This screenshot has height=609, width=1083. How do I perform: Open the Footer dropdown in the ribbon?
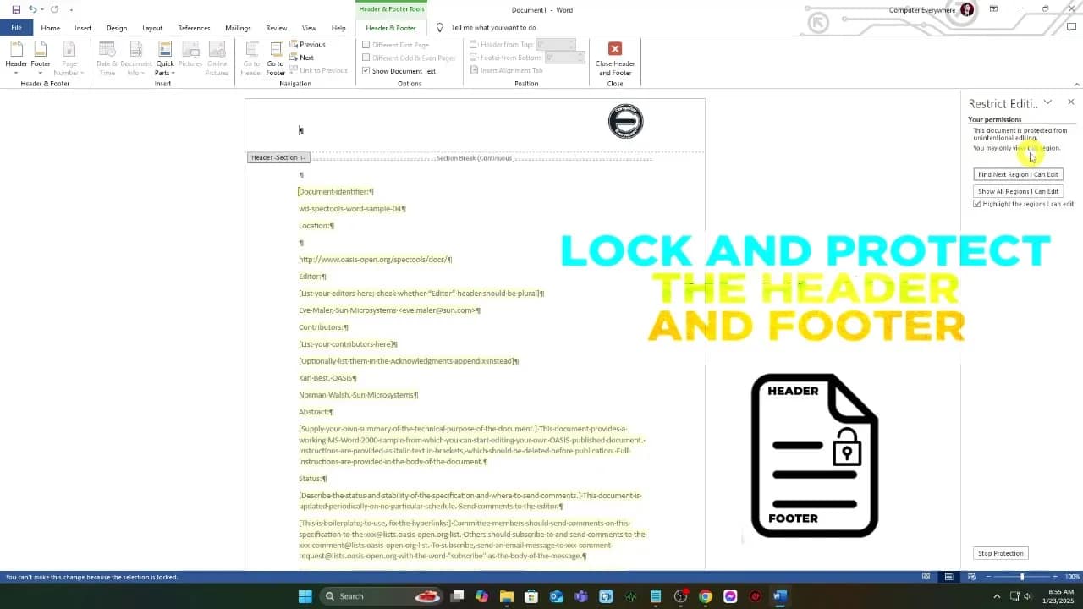click(41, 56)
